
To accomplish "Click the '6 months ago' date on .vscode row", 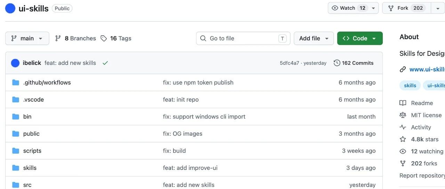I will (x=357, y=100).
